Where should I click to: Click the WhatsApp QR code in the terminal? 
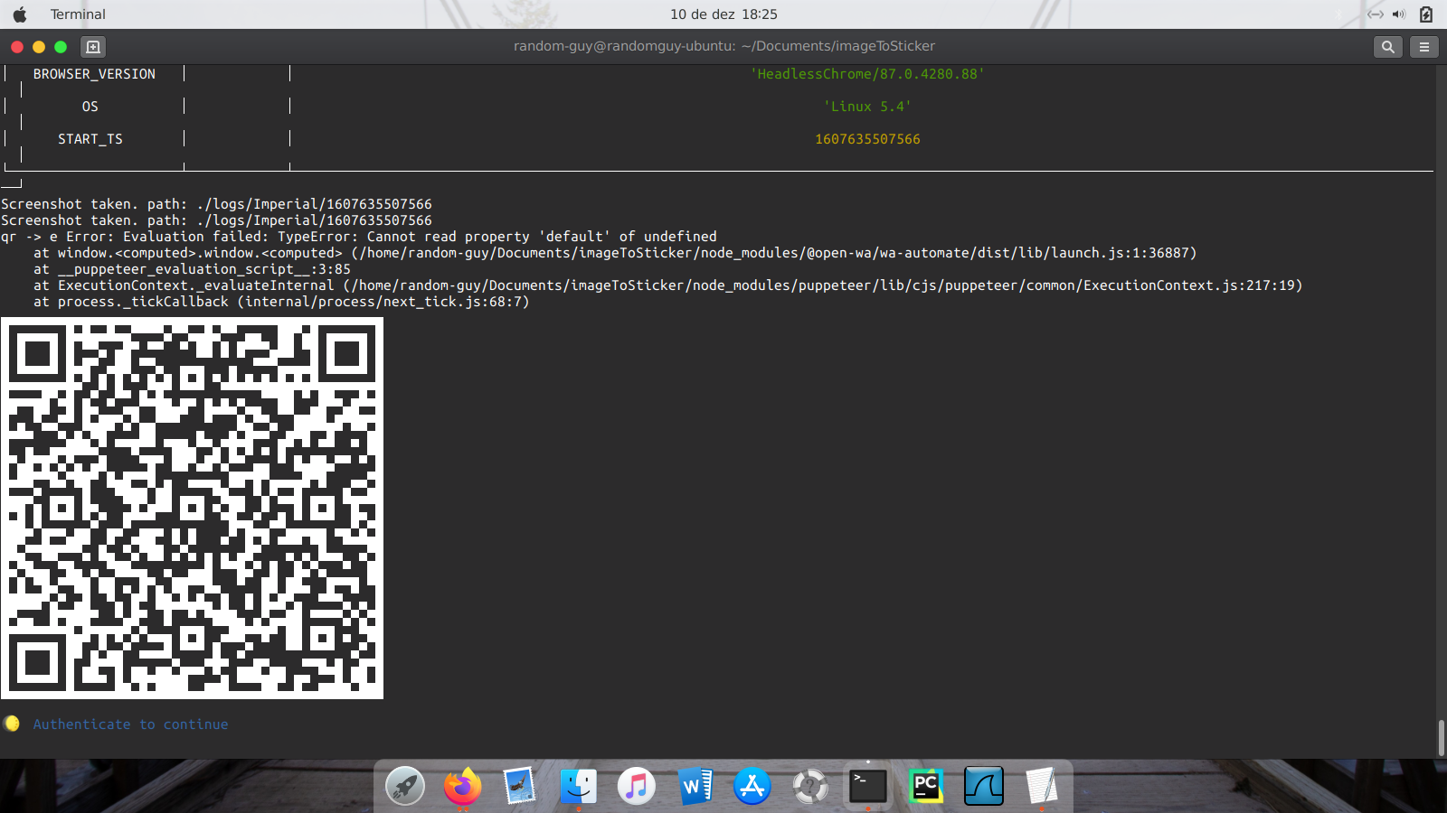192,508
